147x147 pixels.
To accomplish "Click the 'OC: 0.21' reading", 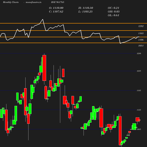I will pos(113,8).
